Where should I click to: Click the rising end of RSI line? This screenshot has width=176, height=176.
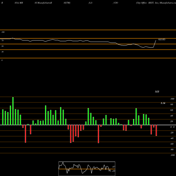[x=155, y=44]
